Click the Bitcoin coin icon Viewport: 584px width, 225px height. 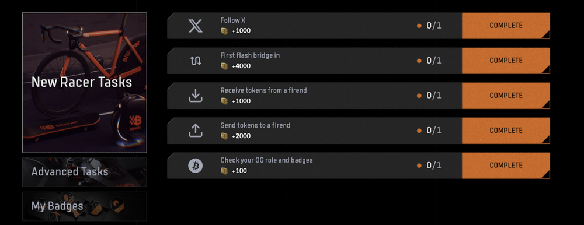(195, 166)
